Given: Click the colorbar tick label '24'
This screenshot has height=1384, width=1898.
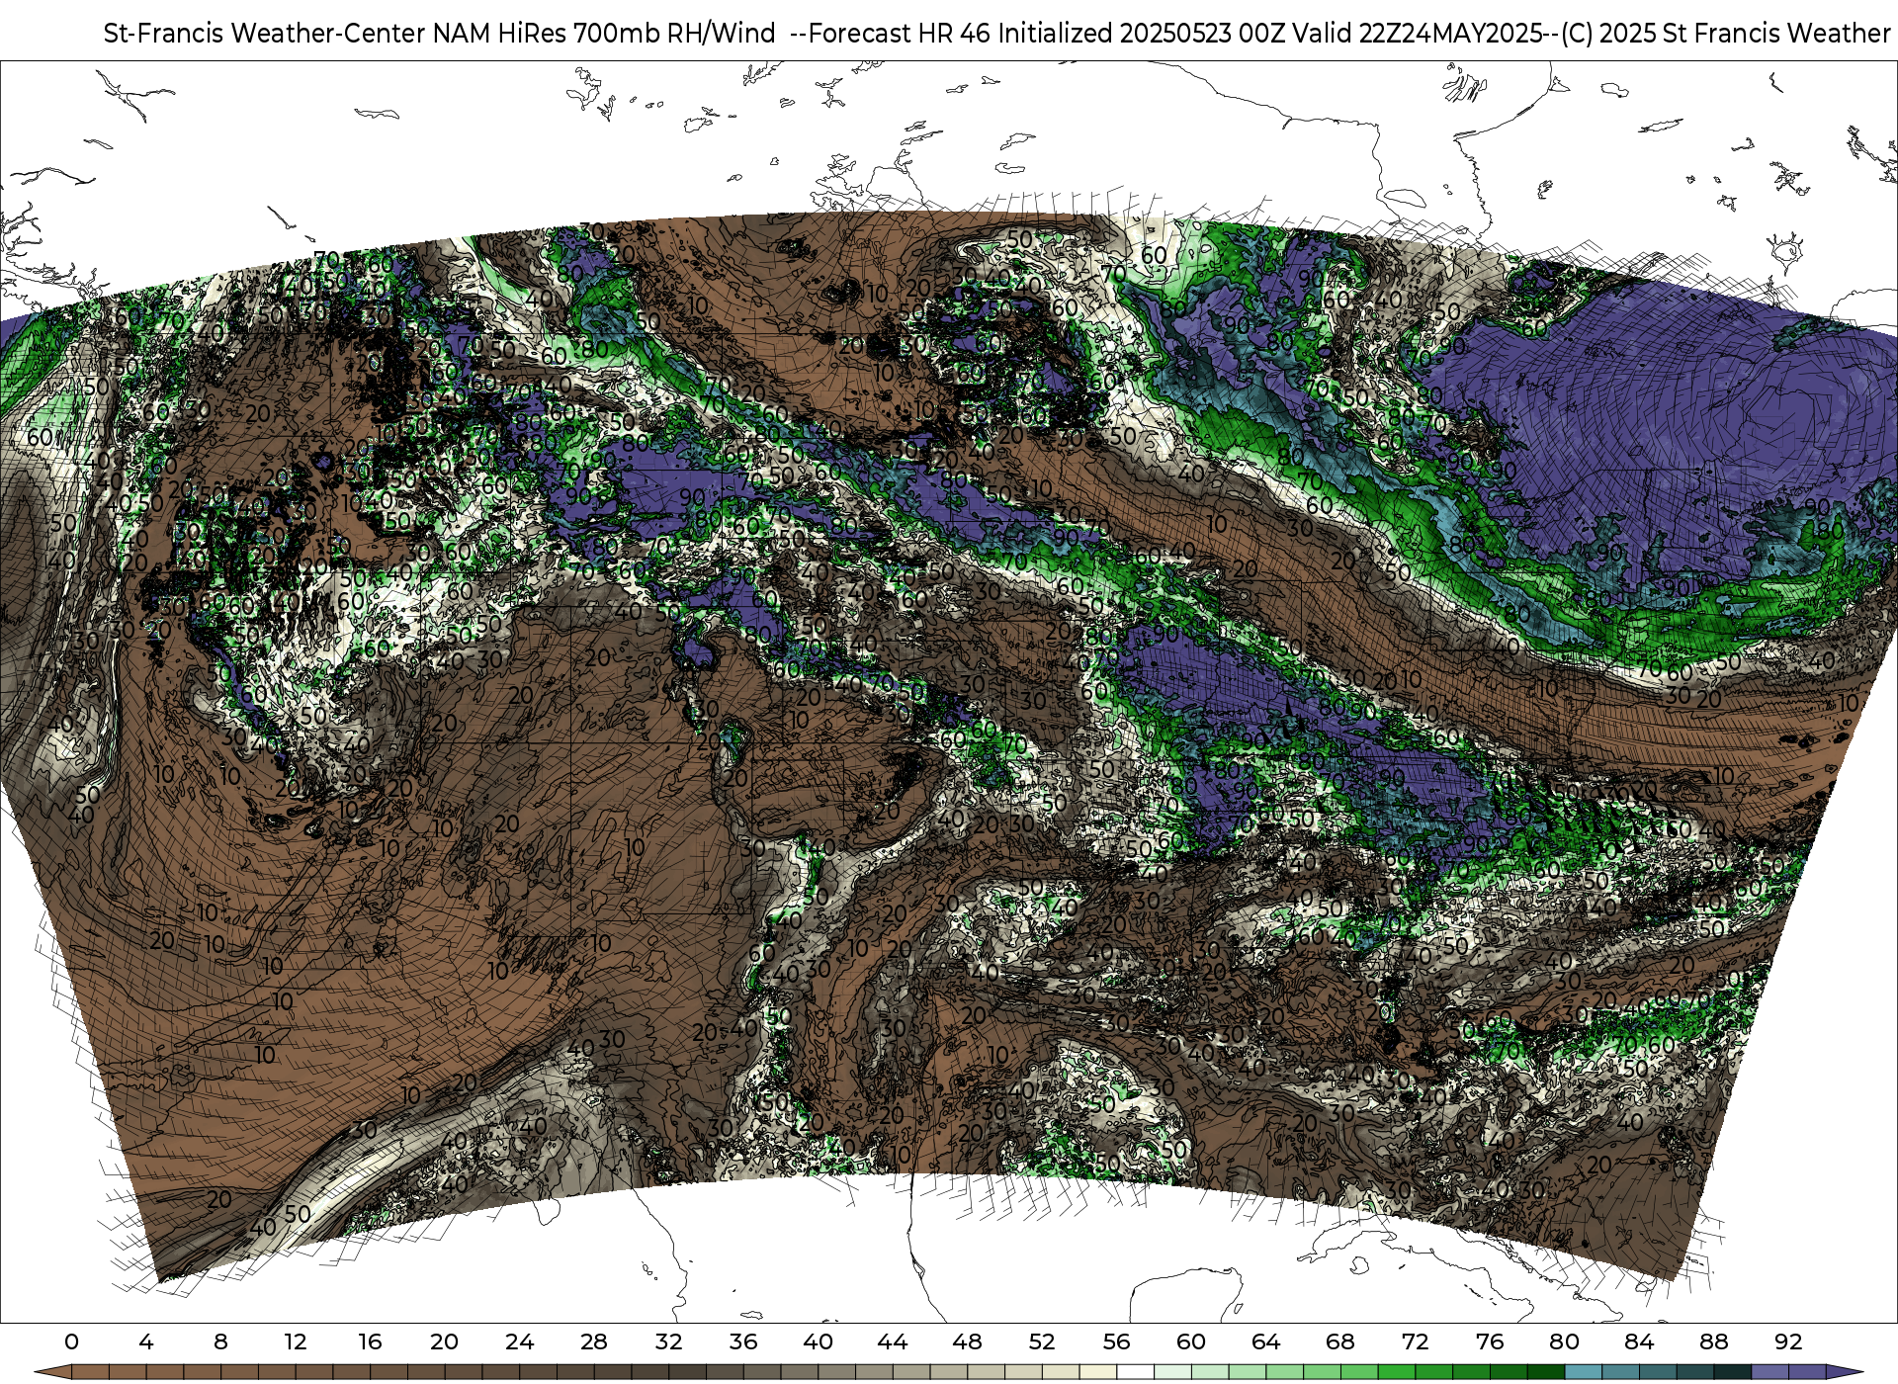Looking at the screenshot, I should click(x=519, y=1341).
